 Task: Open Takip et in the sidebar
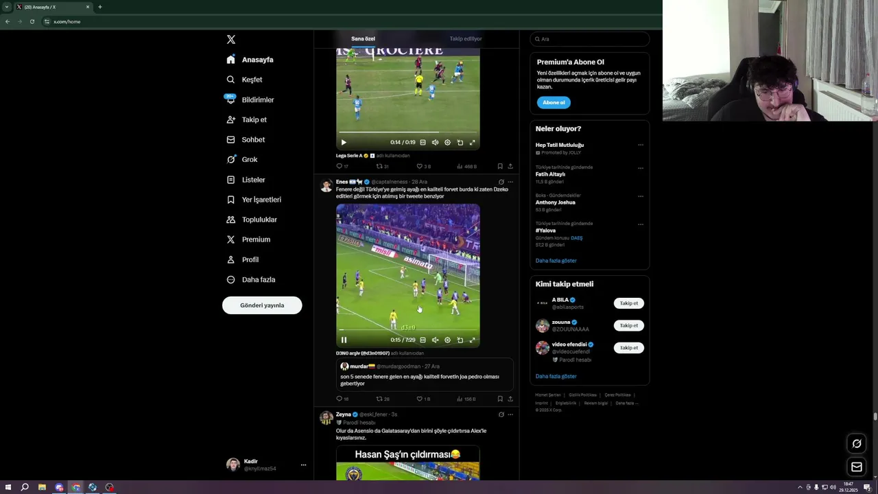pos(247,119)
